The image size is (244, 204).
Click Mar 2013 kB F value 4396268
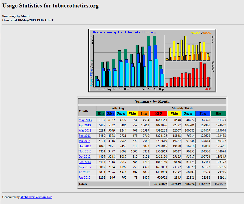point(161,131)
